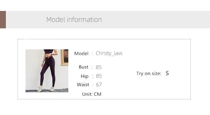The width and height of the screenshot is (210, 115).
Task: Select the try-on size S
Action: click(x=167, y=73)
